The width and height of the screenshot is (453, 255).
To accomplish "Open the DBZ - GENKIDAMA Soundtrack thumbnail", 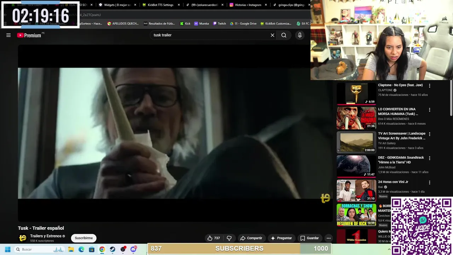I will tap(356, 166).
